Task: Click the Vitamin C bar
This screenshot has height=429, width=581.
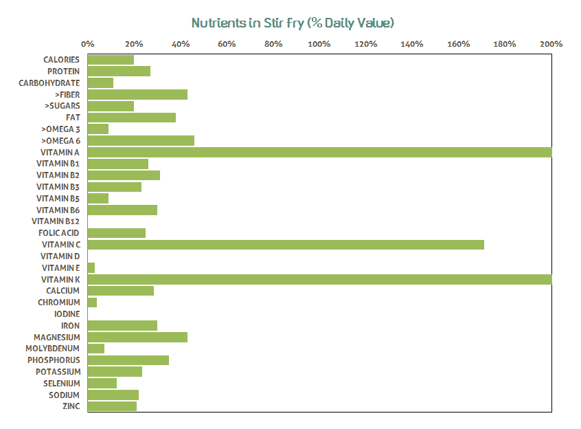Action: coord(286,245)
